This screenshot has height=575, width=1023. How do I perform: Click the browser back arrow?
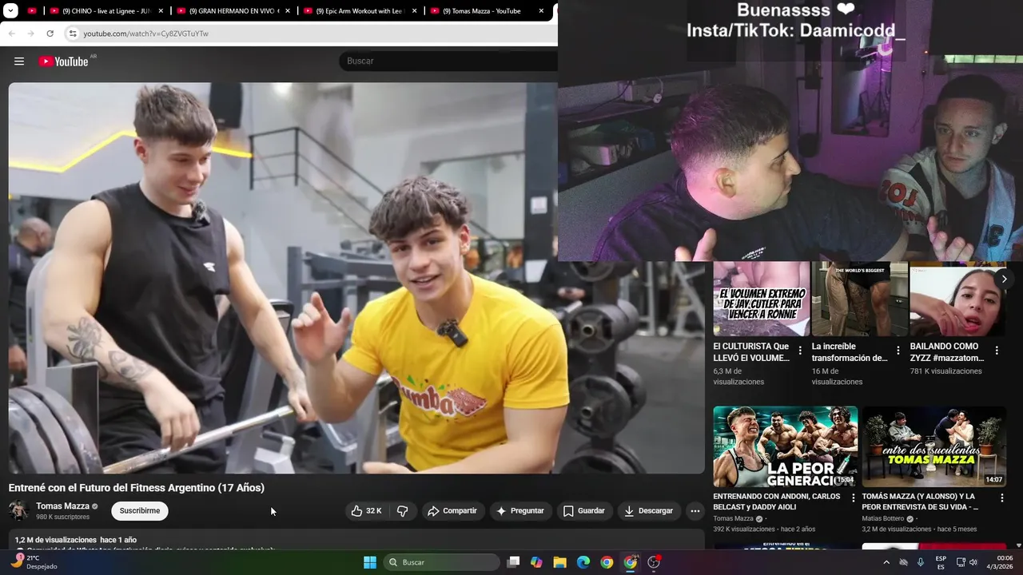tap(11, 34)
